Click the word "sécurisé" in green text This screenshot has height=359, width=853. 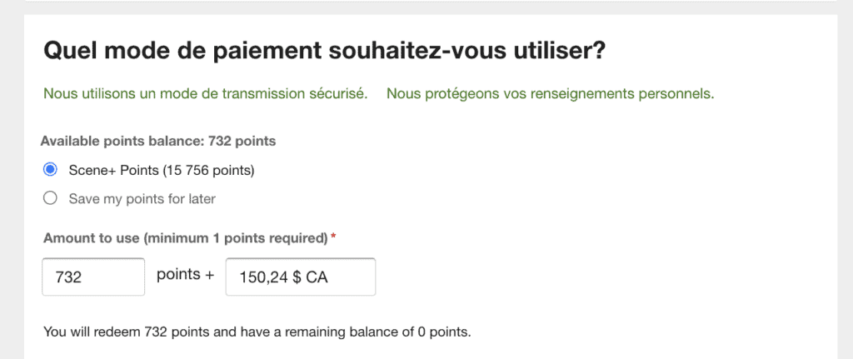coord(338,93)
